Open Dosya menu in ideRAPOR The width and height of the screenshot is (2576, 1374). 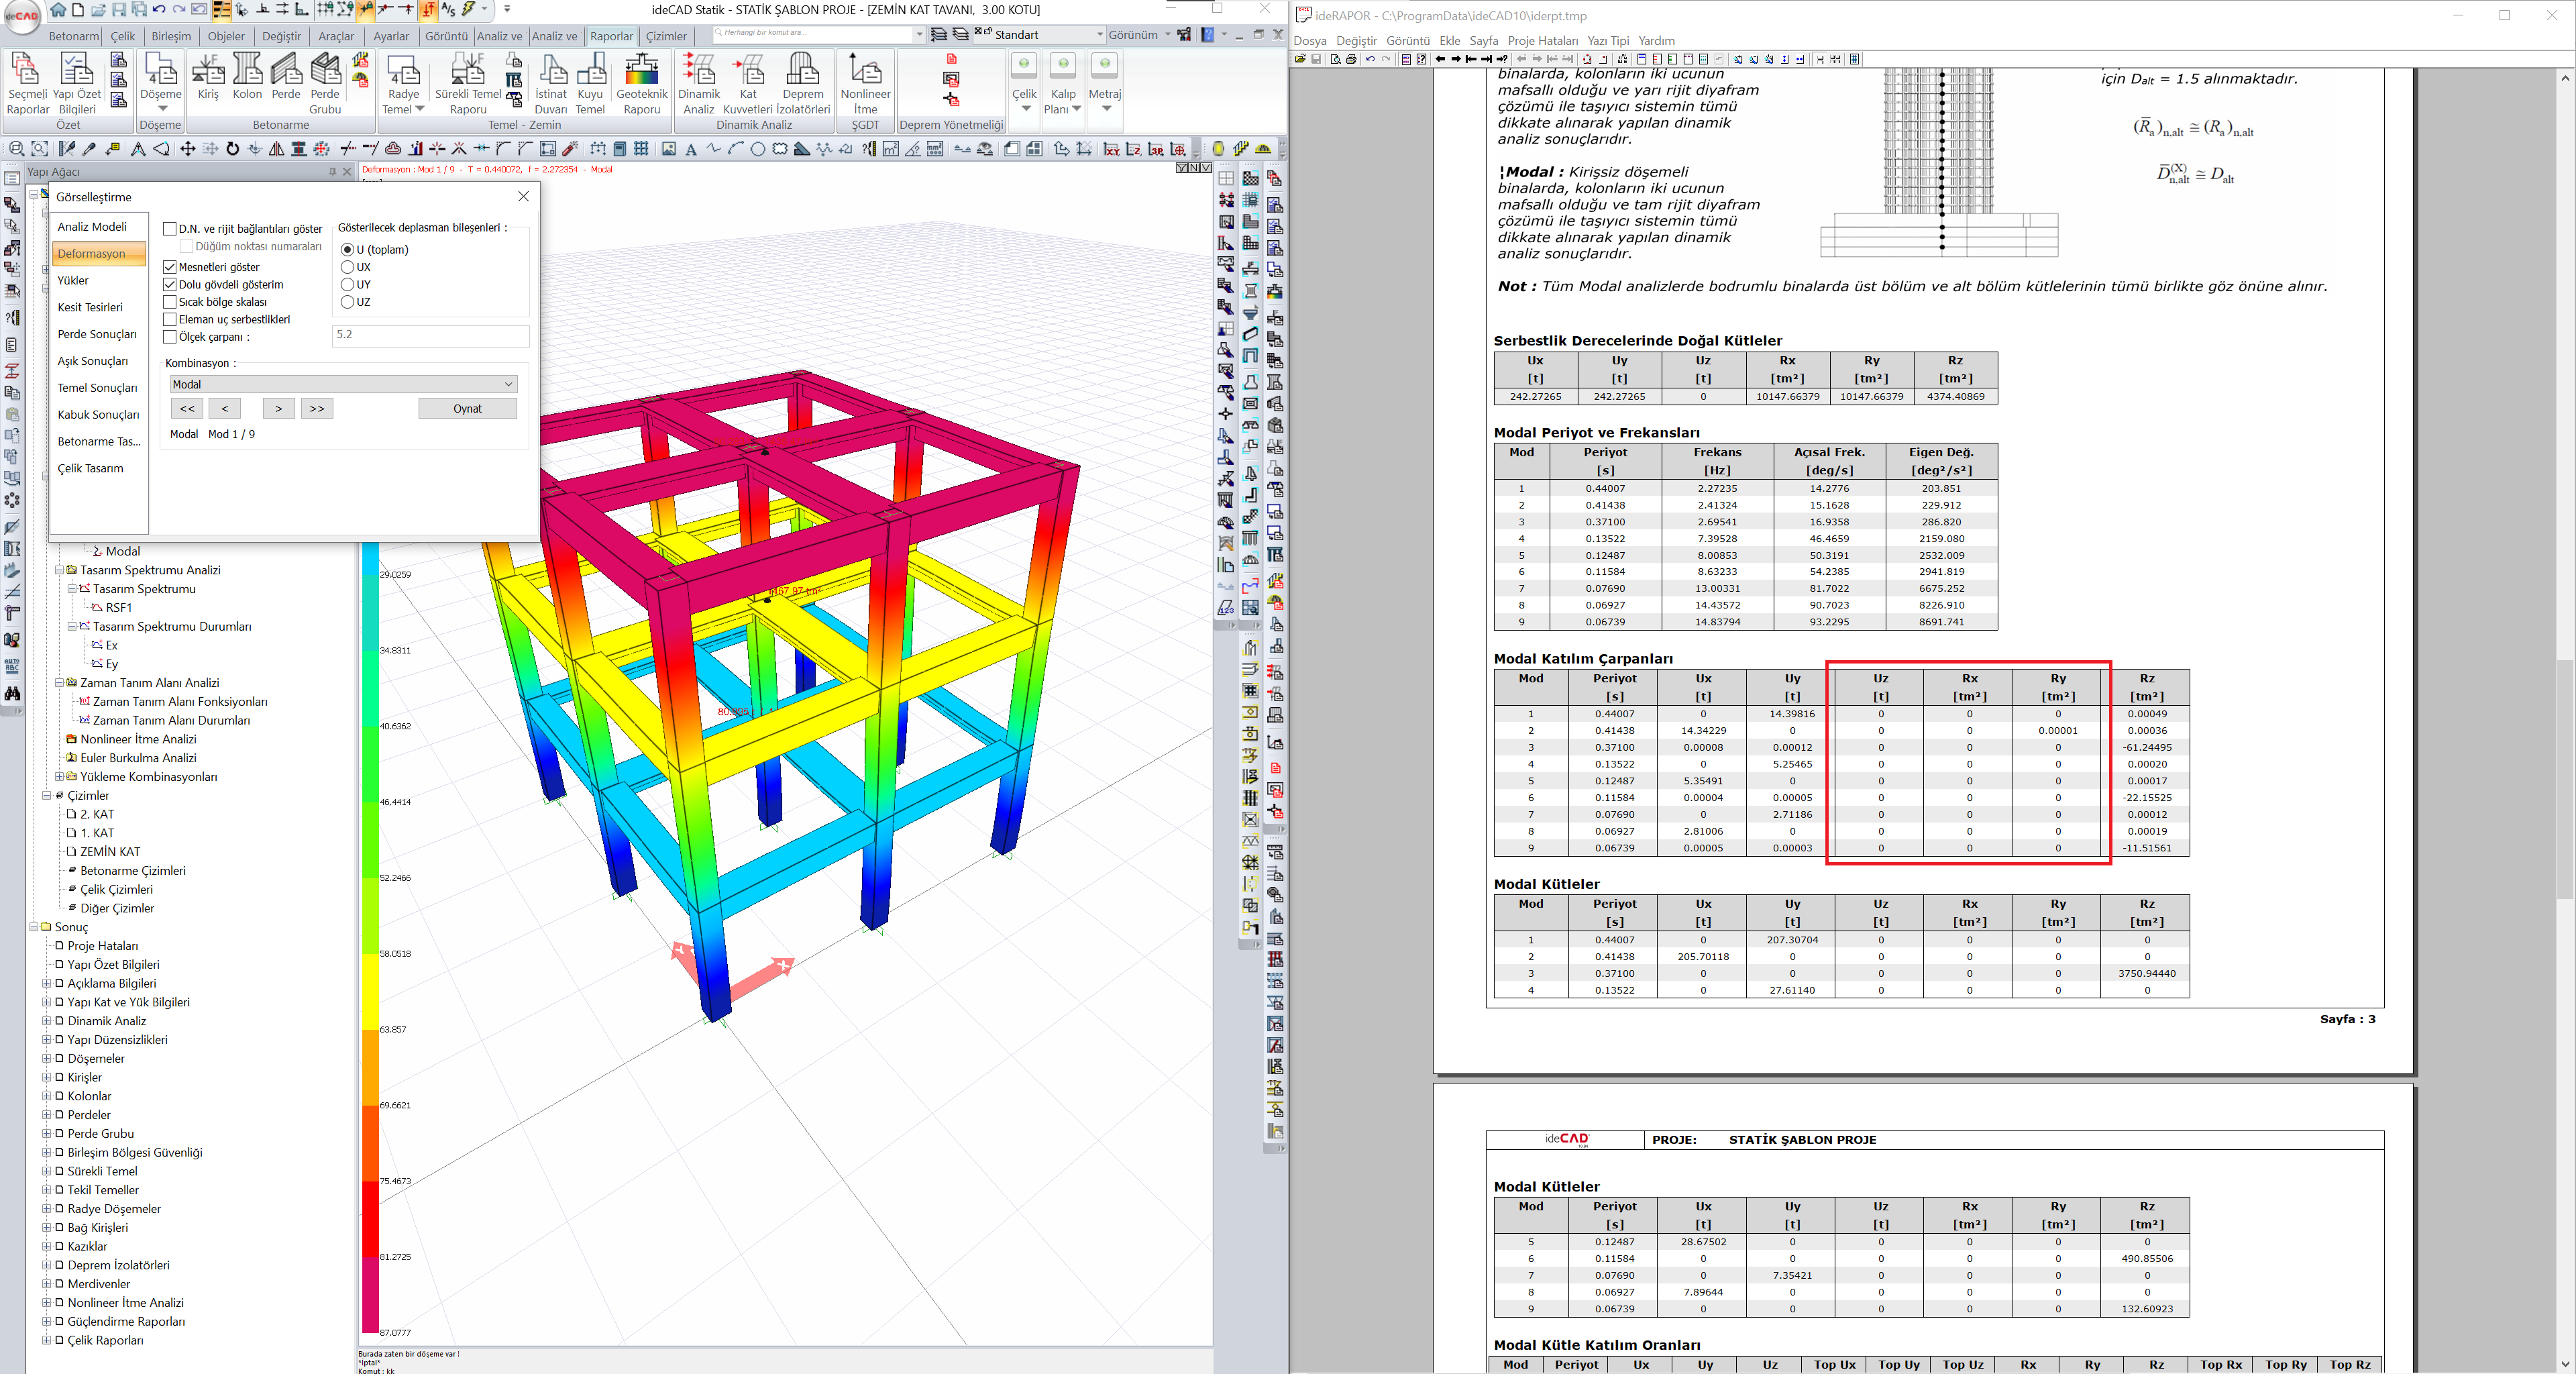click(x=1310, y=41)
